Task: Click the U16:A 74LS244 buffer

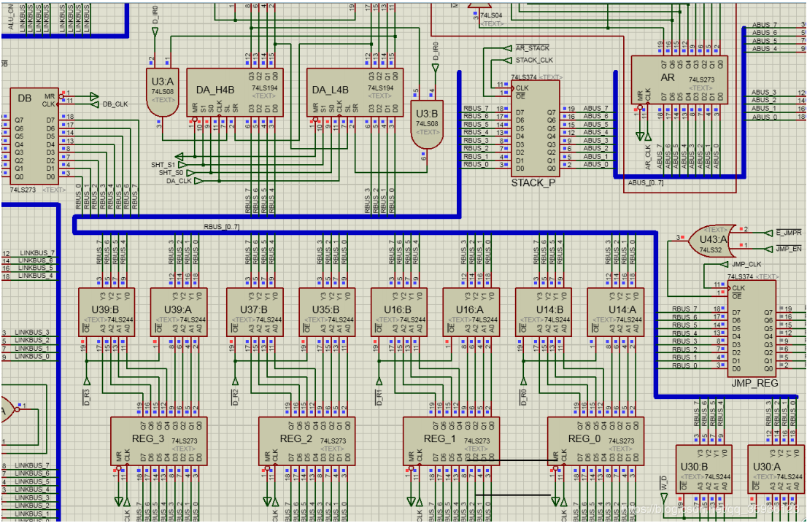Action: [468, 311]
